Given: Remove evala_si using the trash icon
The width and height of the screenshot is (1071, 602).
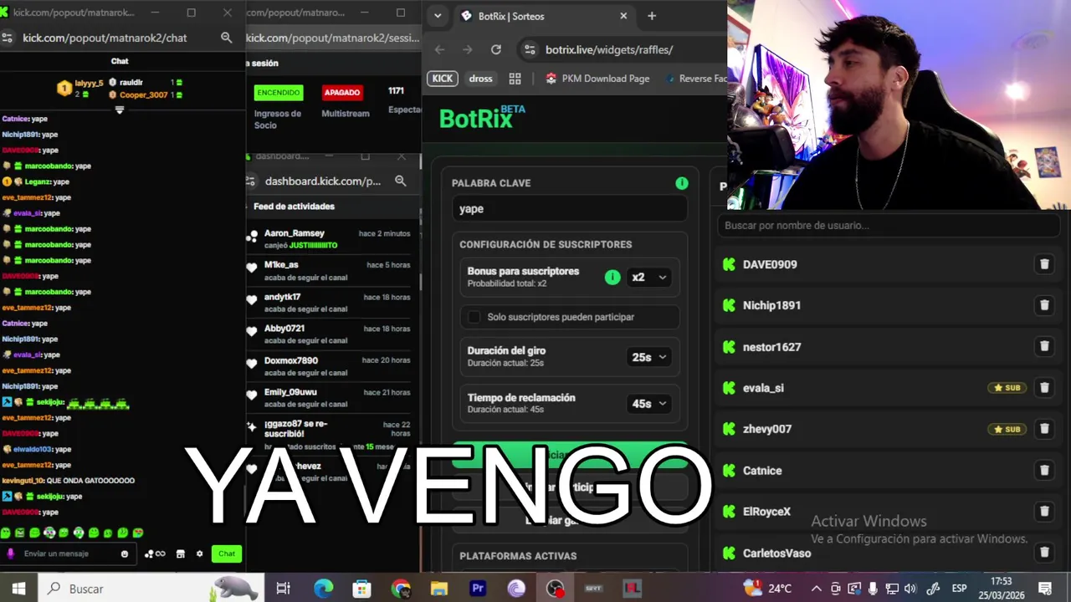Looking at the screenshot, I should tap(1044, 387).
